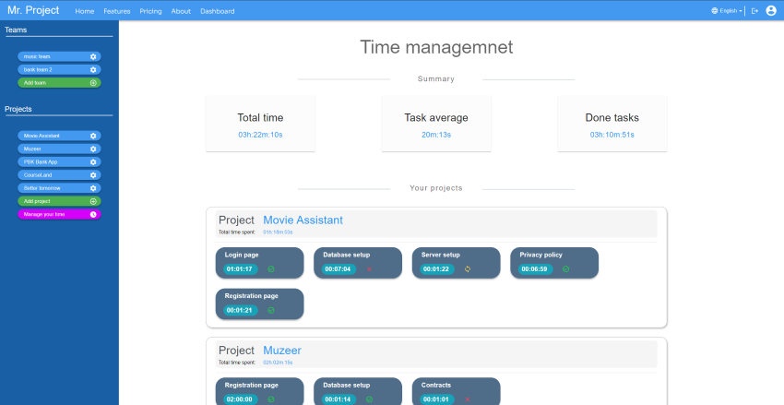The width and height of the screenshot is (784, 405).
Task: Toggle green check status on Login page task
Action: click(271, 269)
